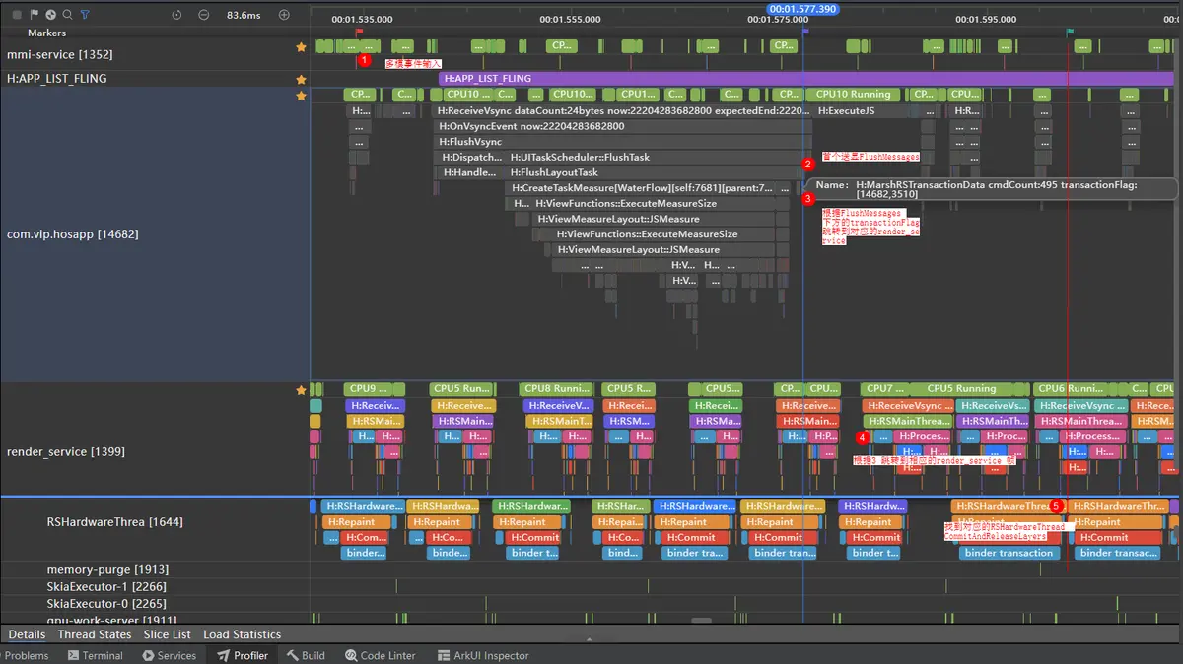Open the Code Linter tool window
The image size is (1183, 664).
381,655
